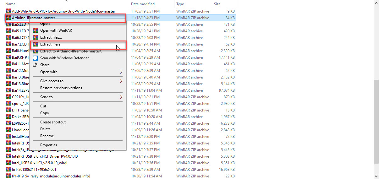
Task: Click the IoT-20180621T174956Z-001 file icon
Action: pos(8,170)
